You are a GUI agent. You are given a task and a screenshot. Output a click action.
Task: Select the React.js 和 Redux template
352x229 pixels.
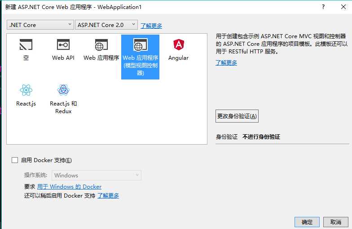click(x=63, y=99)
